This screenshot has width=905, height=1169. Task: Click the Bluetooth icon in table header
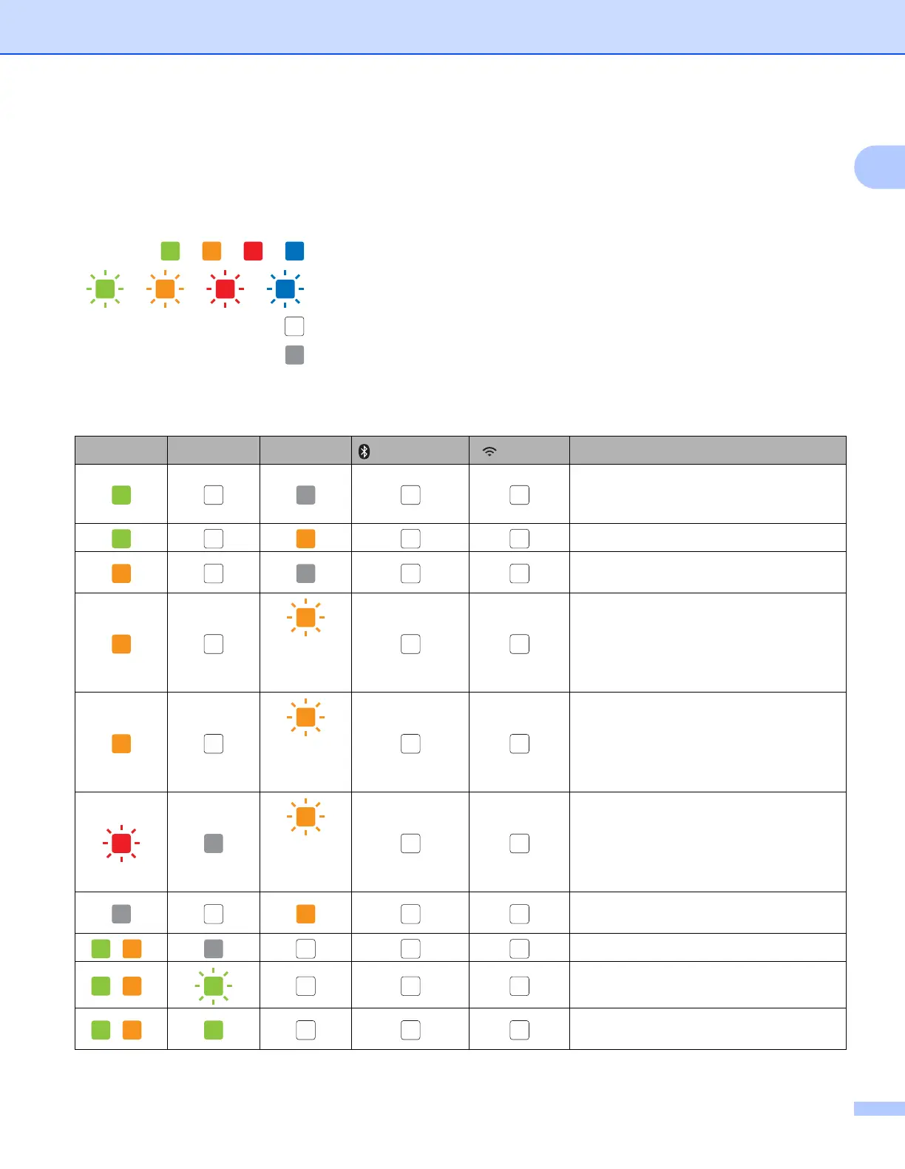point(364,451)
